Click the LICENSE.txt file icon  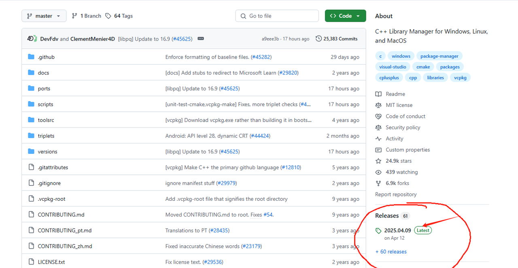[31, 262]
